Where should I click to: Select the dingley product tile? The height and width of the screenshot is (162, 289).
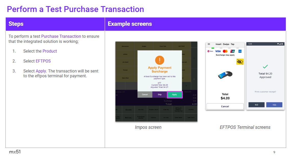(x=144, y=46)
